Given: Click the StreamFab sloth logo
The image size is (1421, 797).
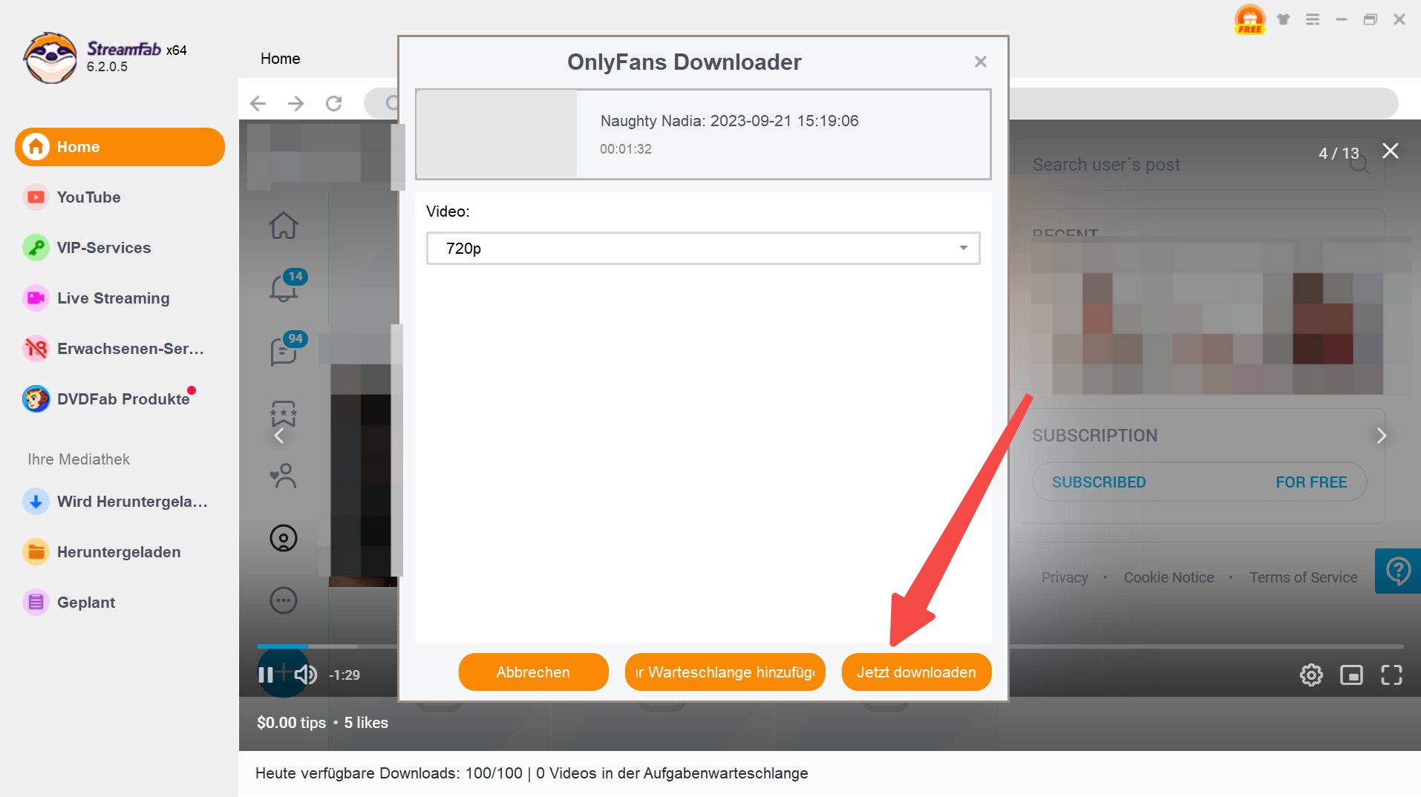Looking at the screenshot, I should coord(50,58).
